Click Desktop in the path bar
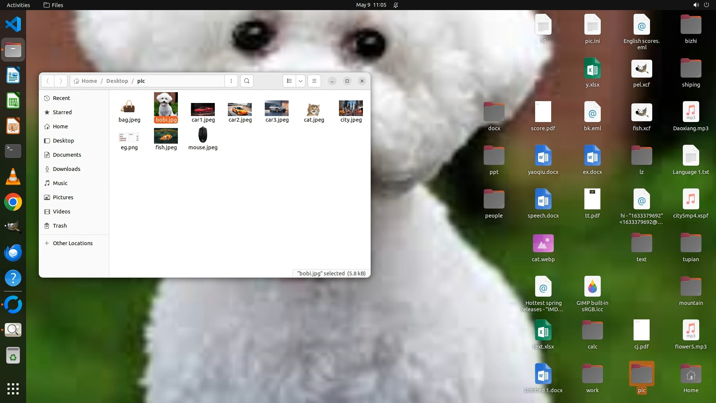 tap(117, 81)
